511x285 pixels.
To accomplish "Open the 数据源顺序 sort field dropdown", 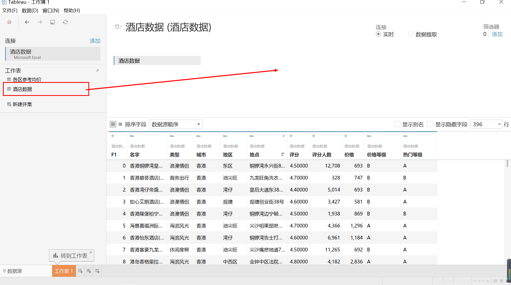I will pyautogui.click(x=175, y=124).
